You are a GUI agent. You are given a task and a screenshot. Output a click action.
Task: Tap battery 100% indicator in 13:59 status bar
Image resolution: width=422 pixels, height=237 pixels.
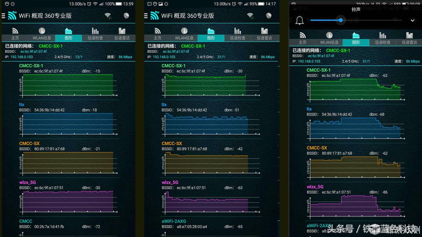point(113,4)
